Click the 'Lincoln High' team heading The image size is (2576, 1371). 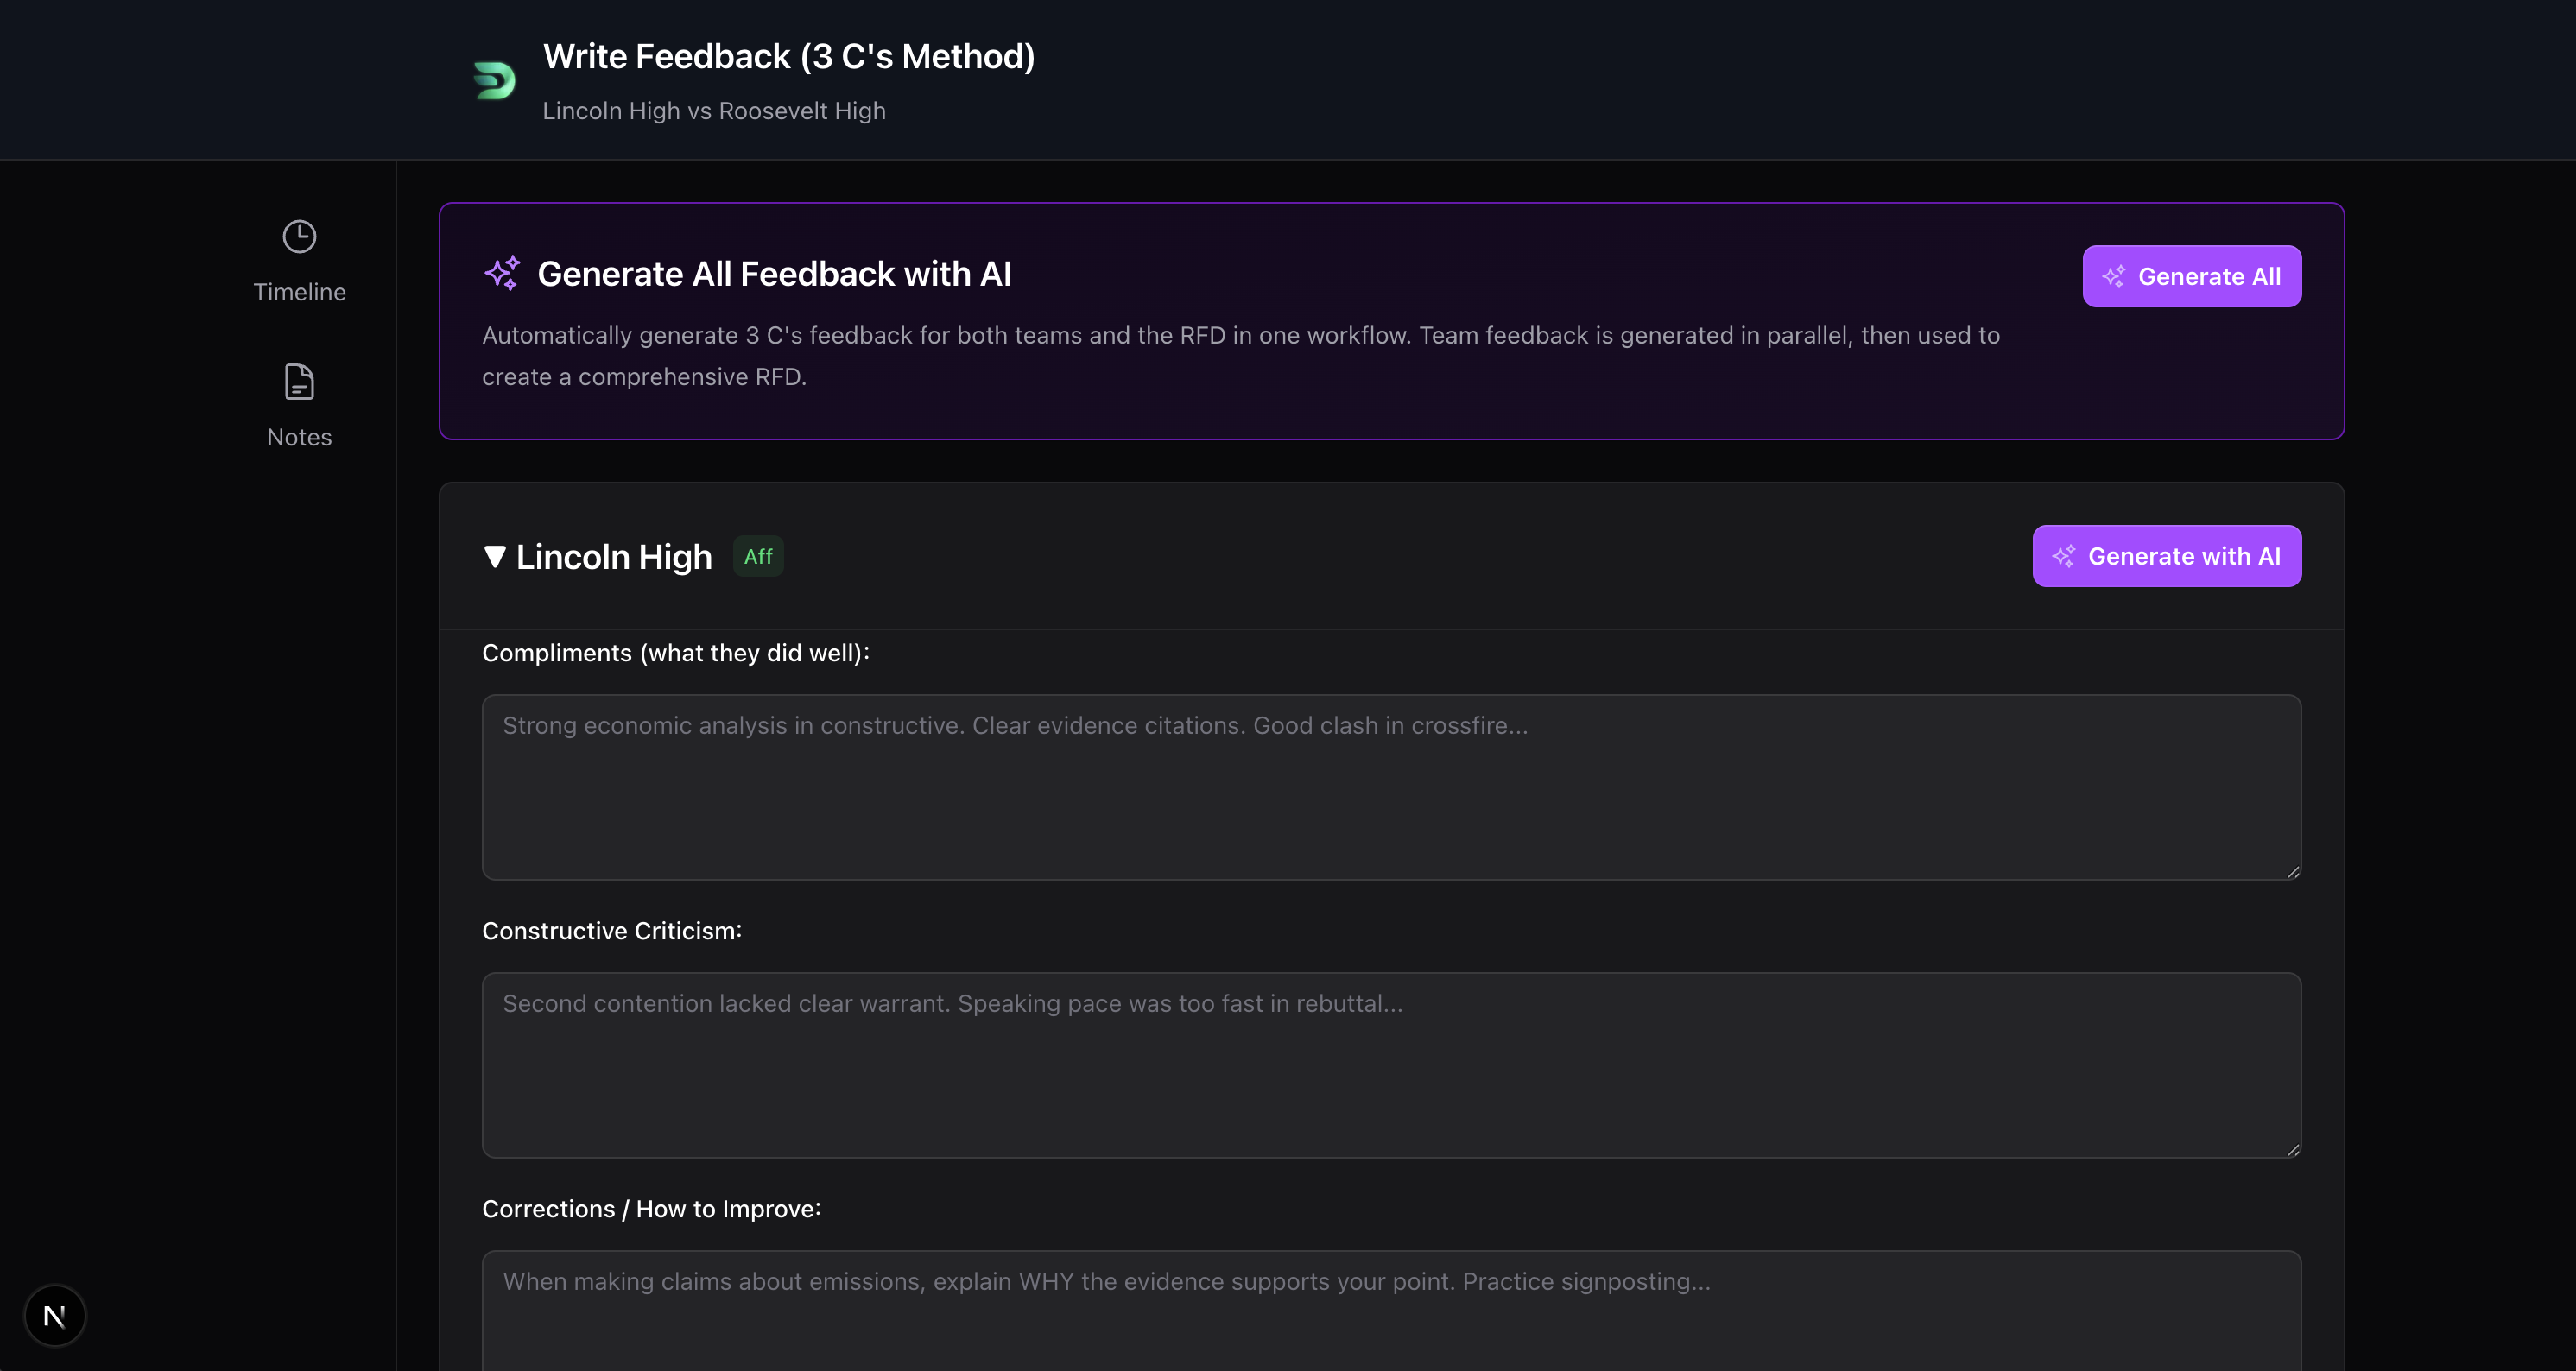[613, 556]
